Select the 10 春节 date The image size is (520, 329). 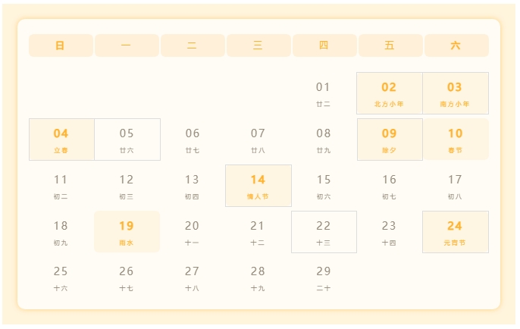[x=455, y=139]
